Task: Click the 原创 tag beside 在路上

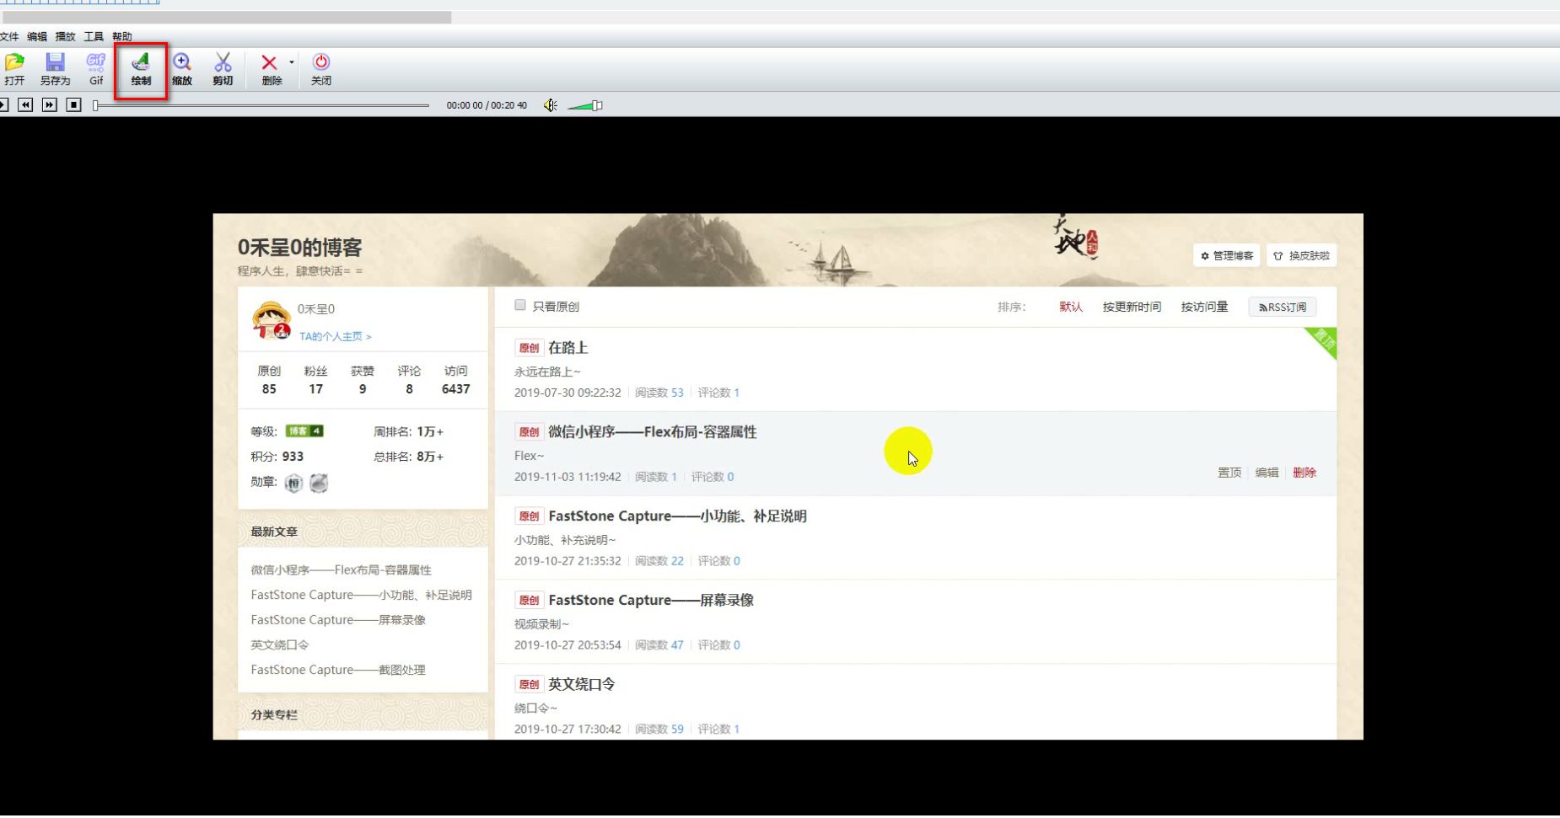Action: 529,348
